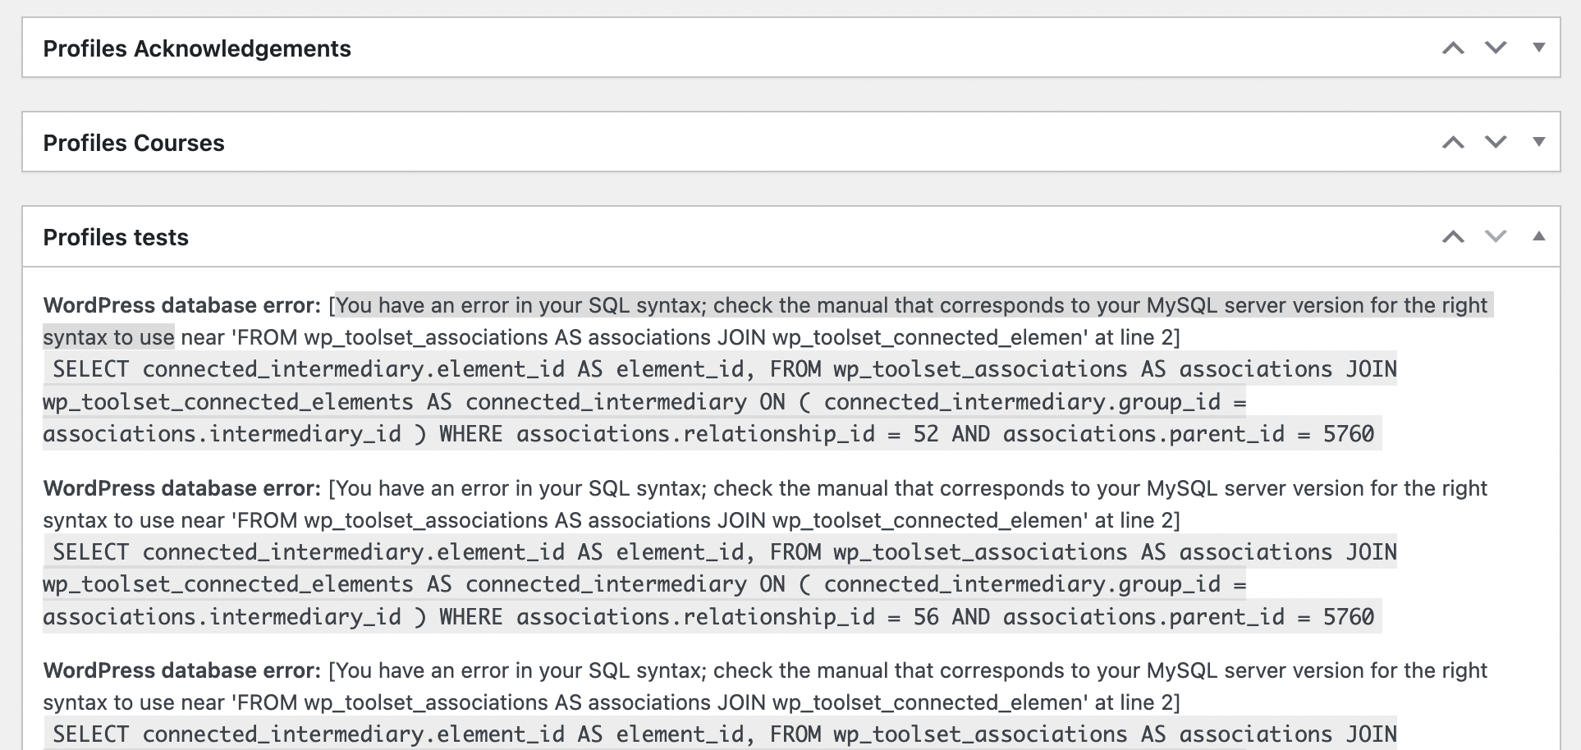Click the SQL query with relationship_id 56
Image resolution: width=1581 pixels, height=750 pixels.
(x=706, y=585)
